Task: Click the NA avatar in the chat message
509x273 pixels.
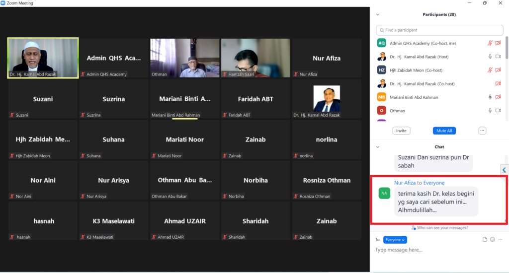Action: [x=384, y=193]
